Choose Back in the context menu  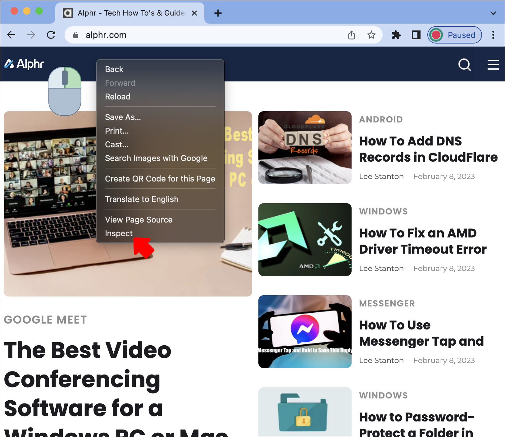(x=160, y=69)
